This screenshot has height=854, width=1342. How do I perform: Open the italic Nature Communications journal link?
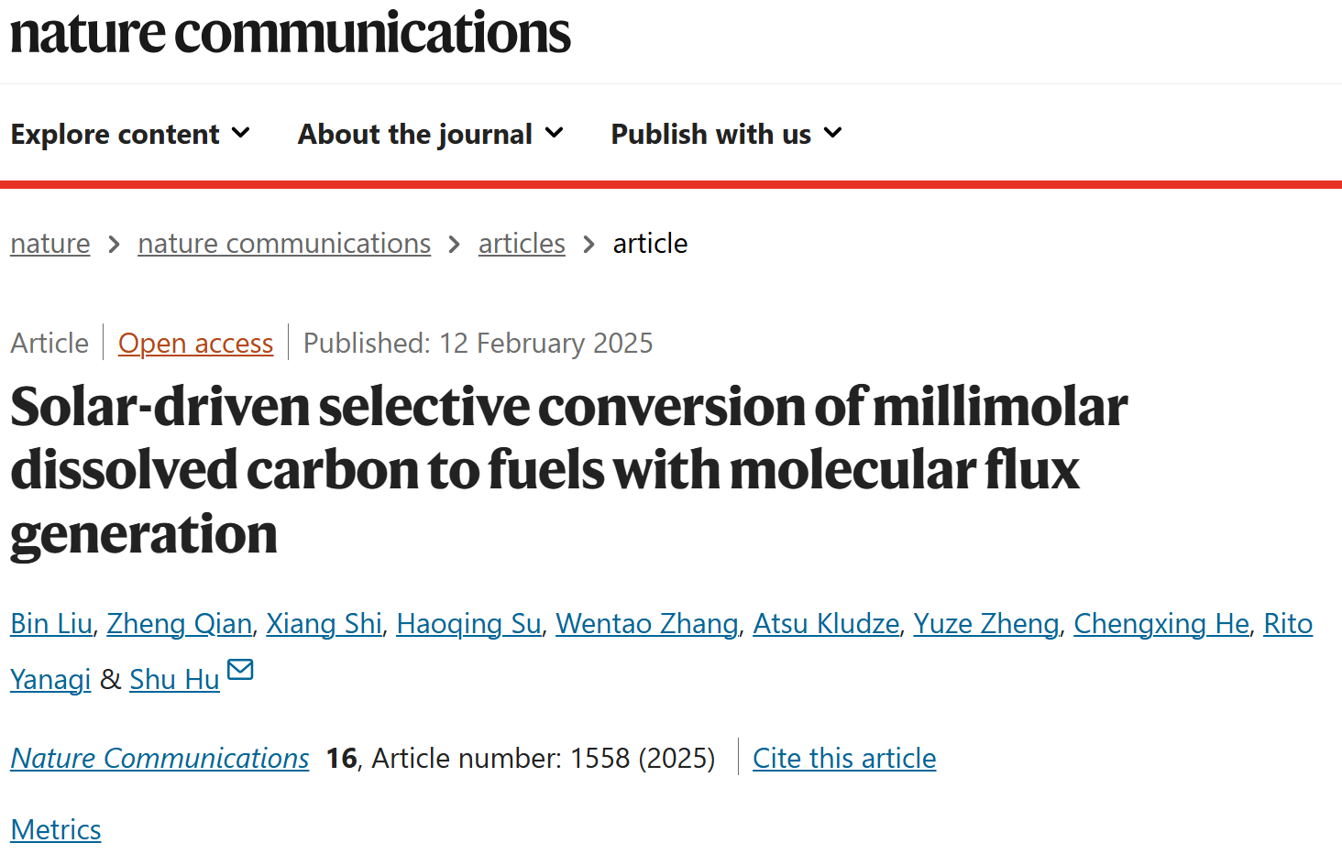tap(159, 759)
